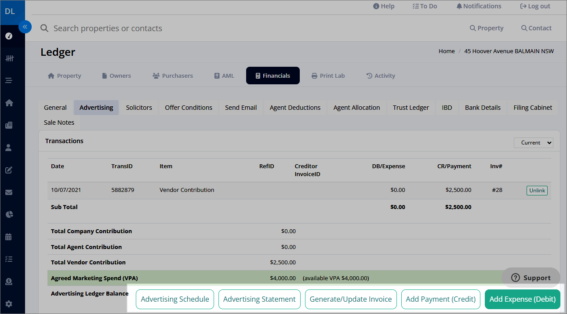This screenshot has width=567, height=314.
Task: Switch to the Purchasers tab
Action: click(x=173, y=76)
